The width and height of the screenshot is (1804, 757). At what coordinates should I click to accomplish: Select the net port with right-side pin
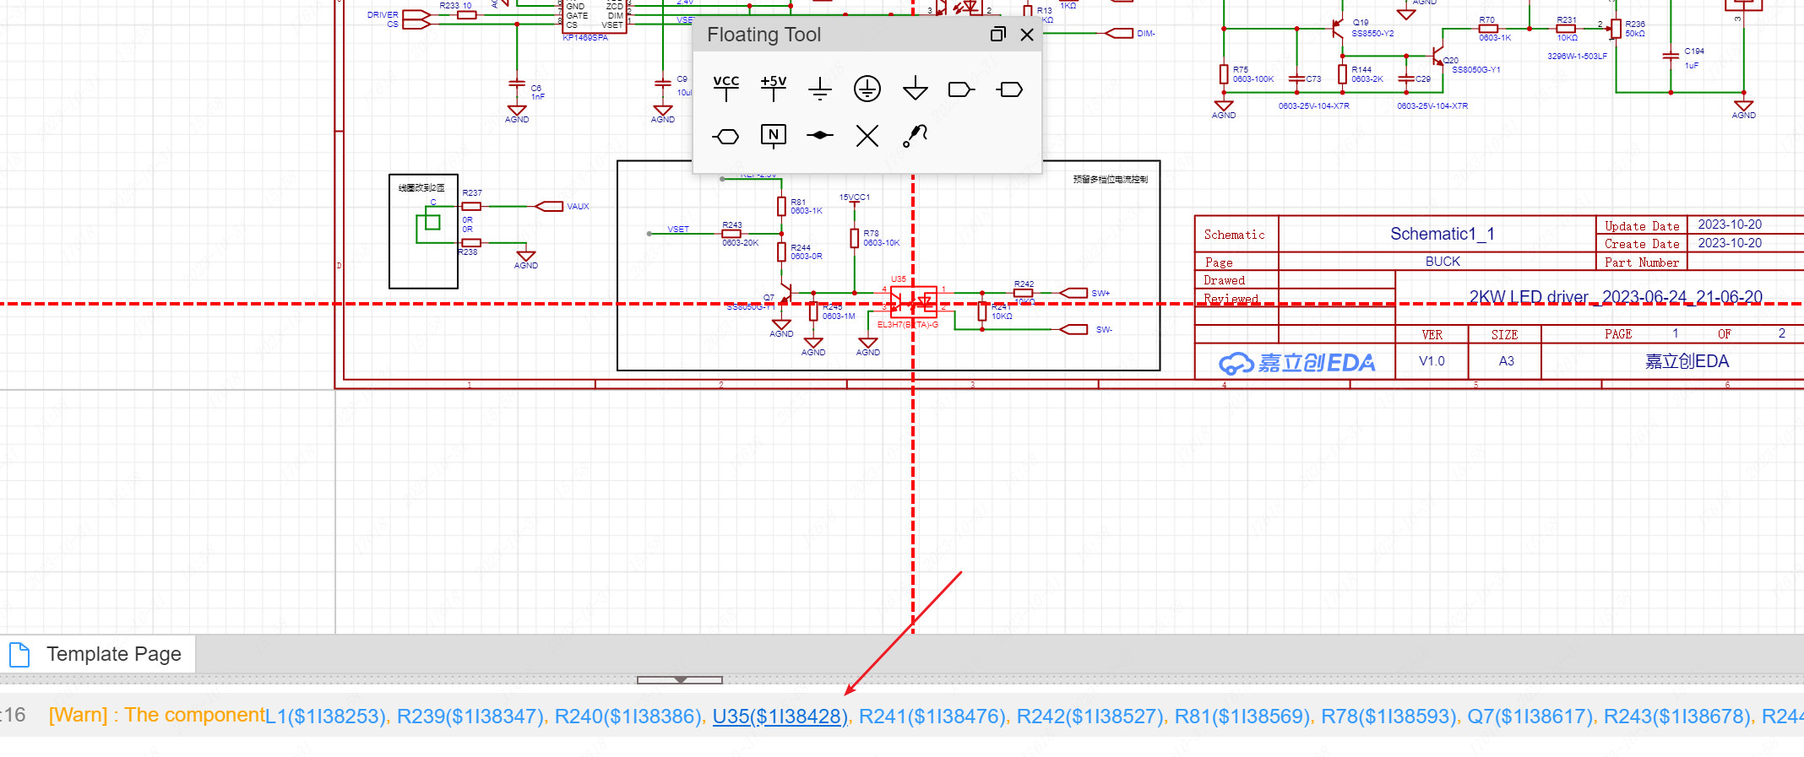(961, 89)
